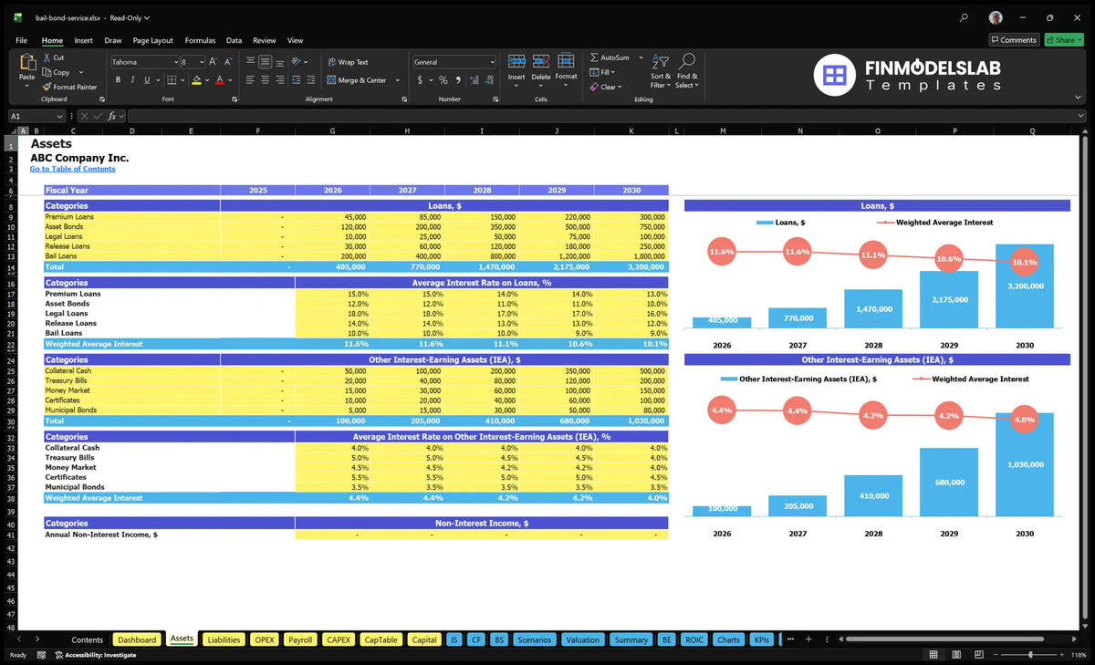Viewport: 1095px width, 665px height.
Task: Click the Wrap Text icon
Action: (x=331, y=62)
